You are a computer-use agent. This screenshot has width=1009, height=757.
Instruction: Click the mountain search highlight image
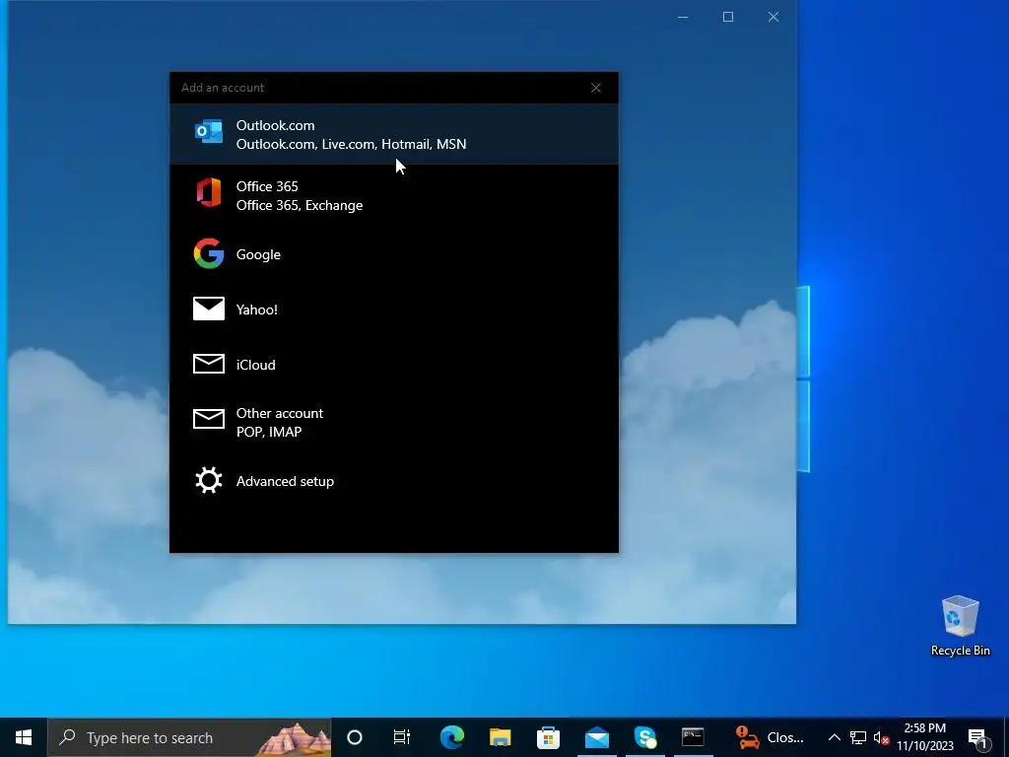(294, 738)
